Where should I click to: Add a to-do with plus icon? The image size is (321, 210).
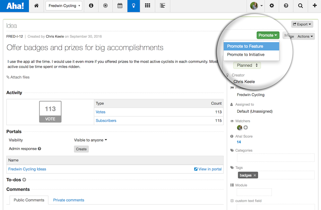click(24, 180)
